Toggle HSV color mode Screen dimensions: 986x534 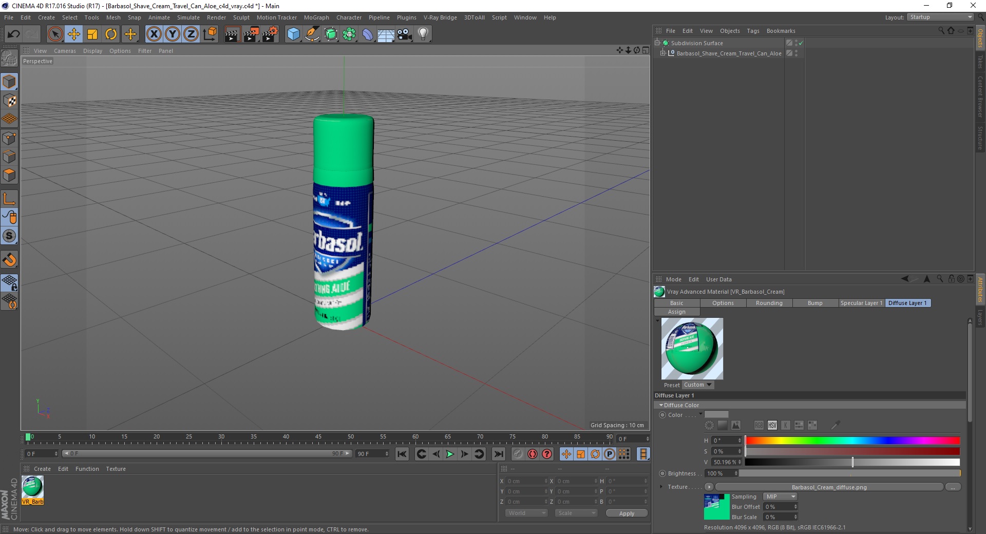tap(772, 425)
